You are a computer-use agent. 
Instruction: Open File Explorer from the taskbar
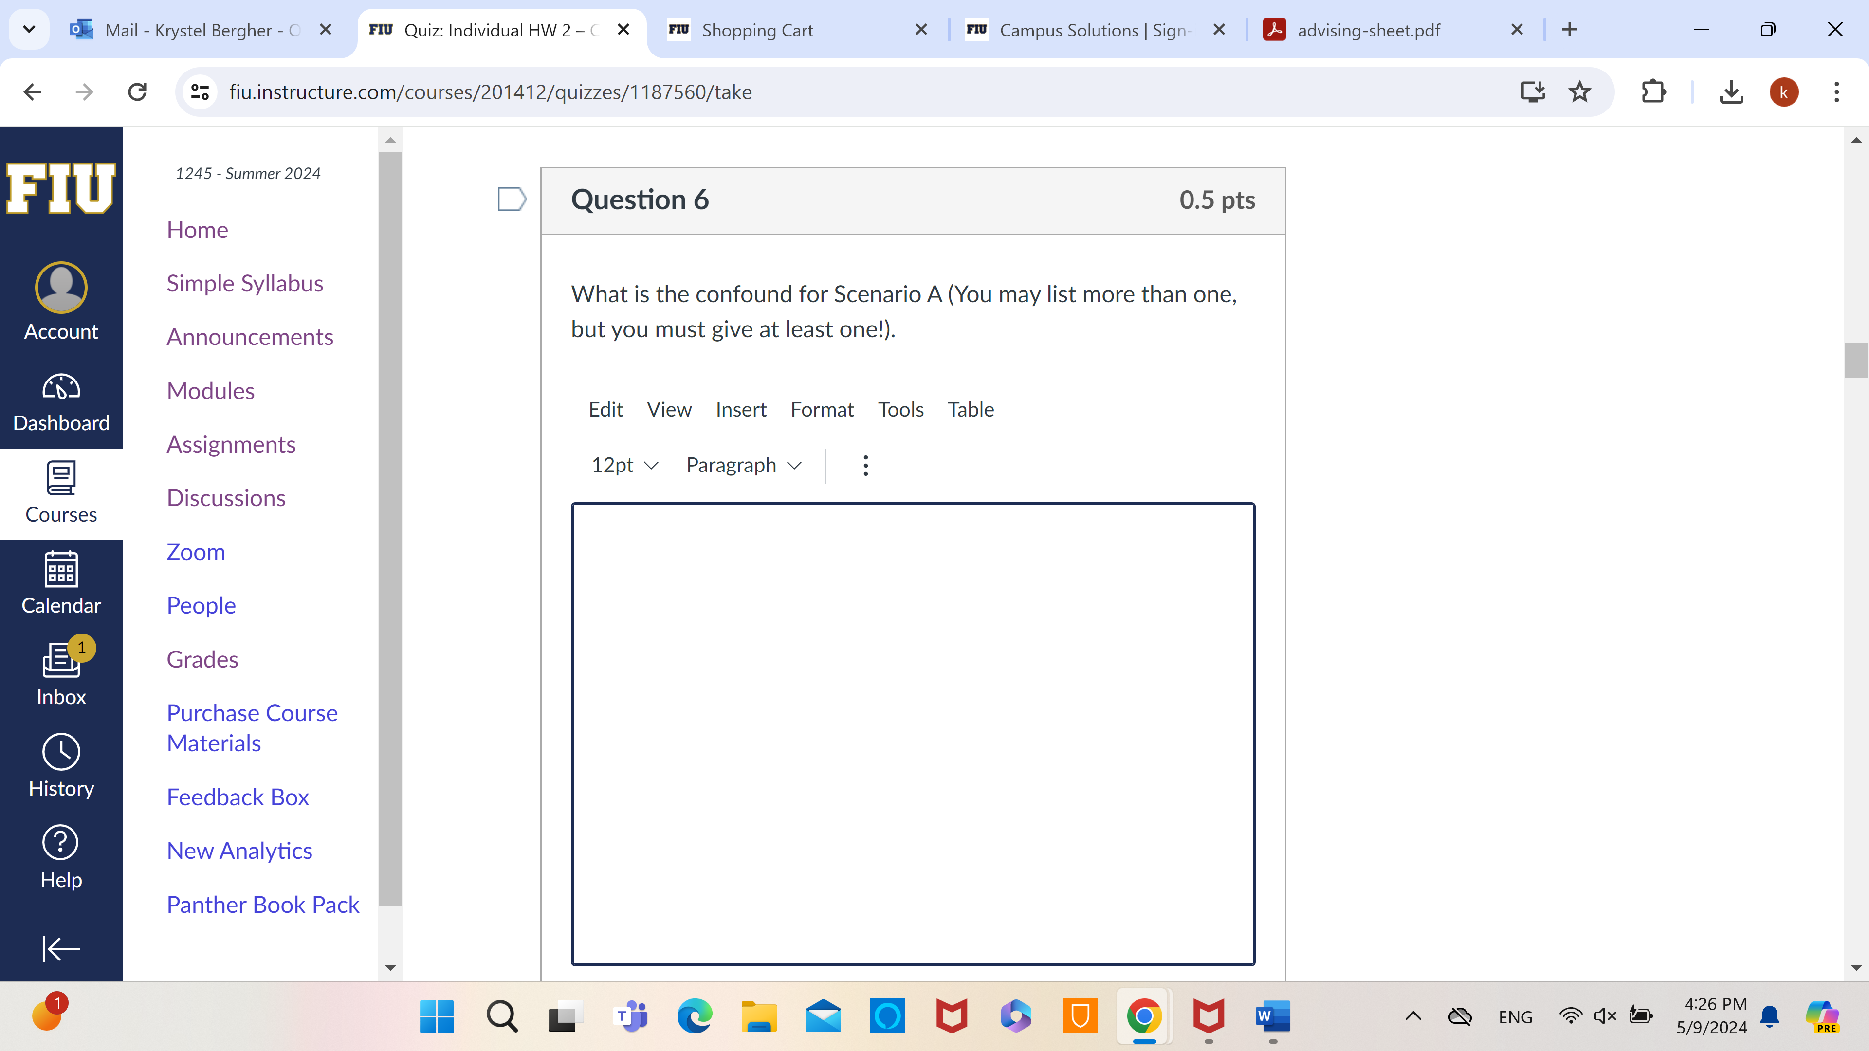click(x=759, y=1016)
